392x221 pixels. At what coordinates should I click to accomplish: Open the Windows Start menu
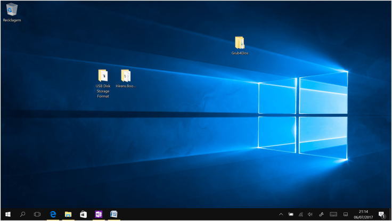8,214
